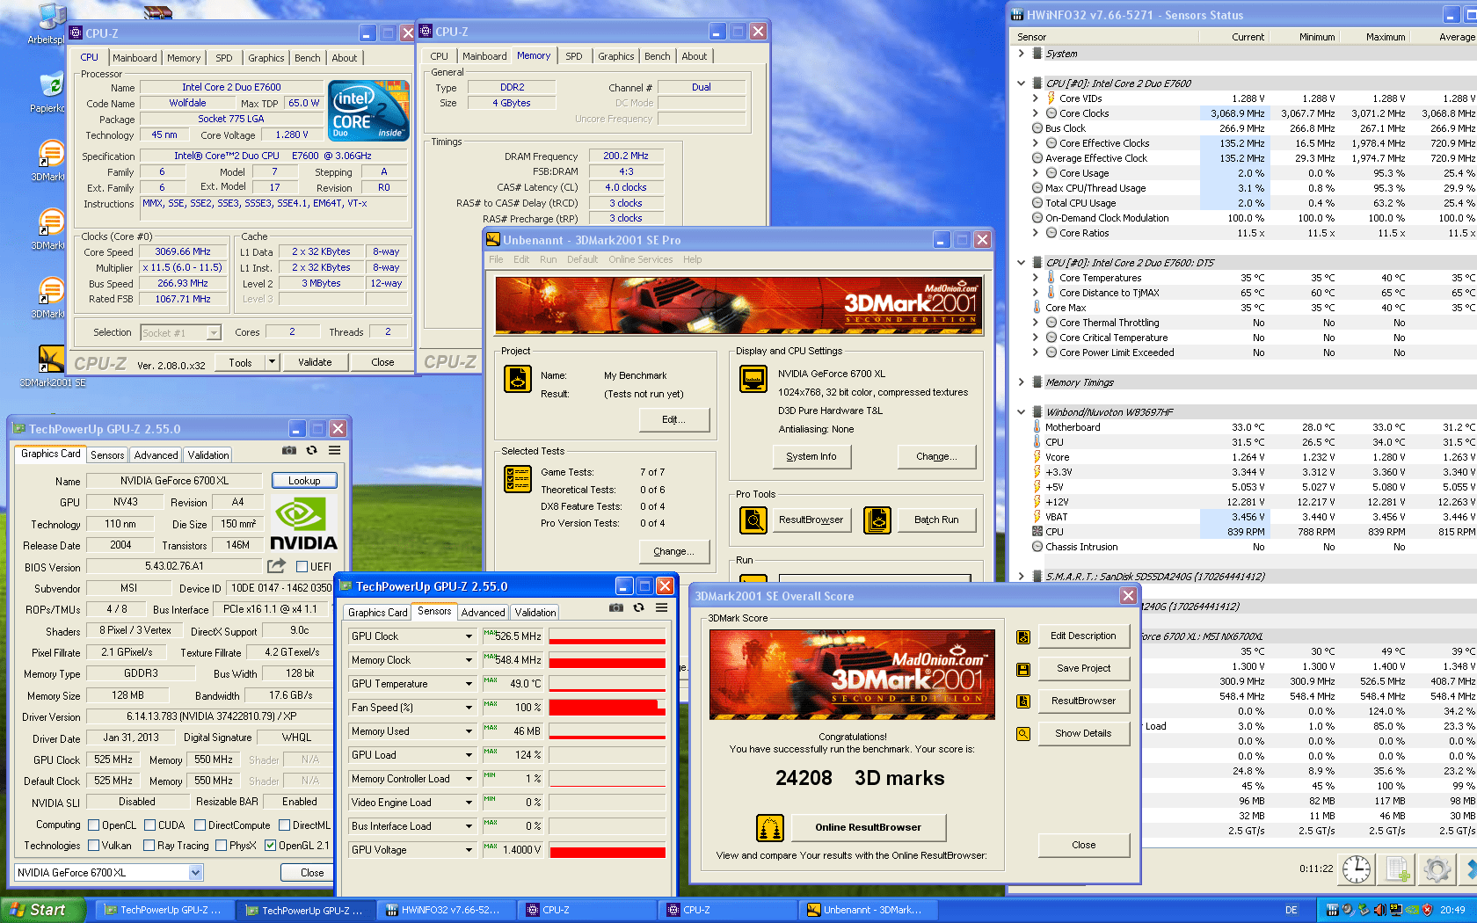Enable the UEFI checkbox in GPU-Z
Viewport: 1477px width, 923px height.
pos(302,567)
